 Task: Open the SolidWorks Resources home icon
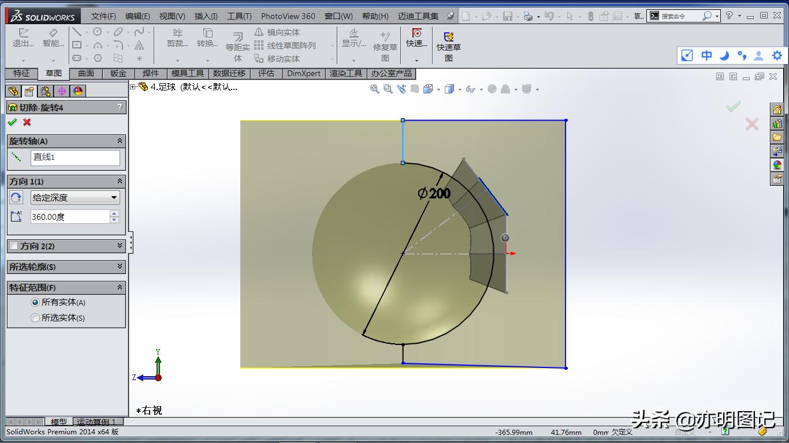click(777, 110)
